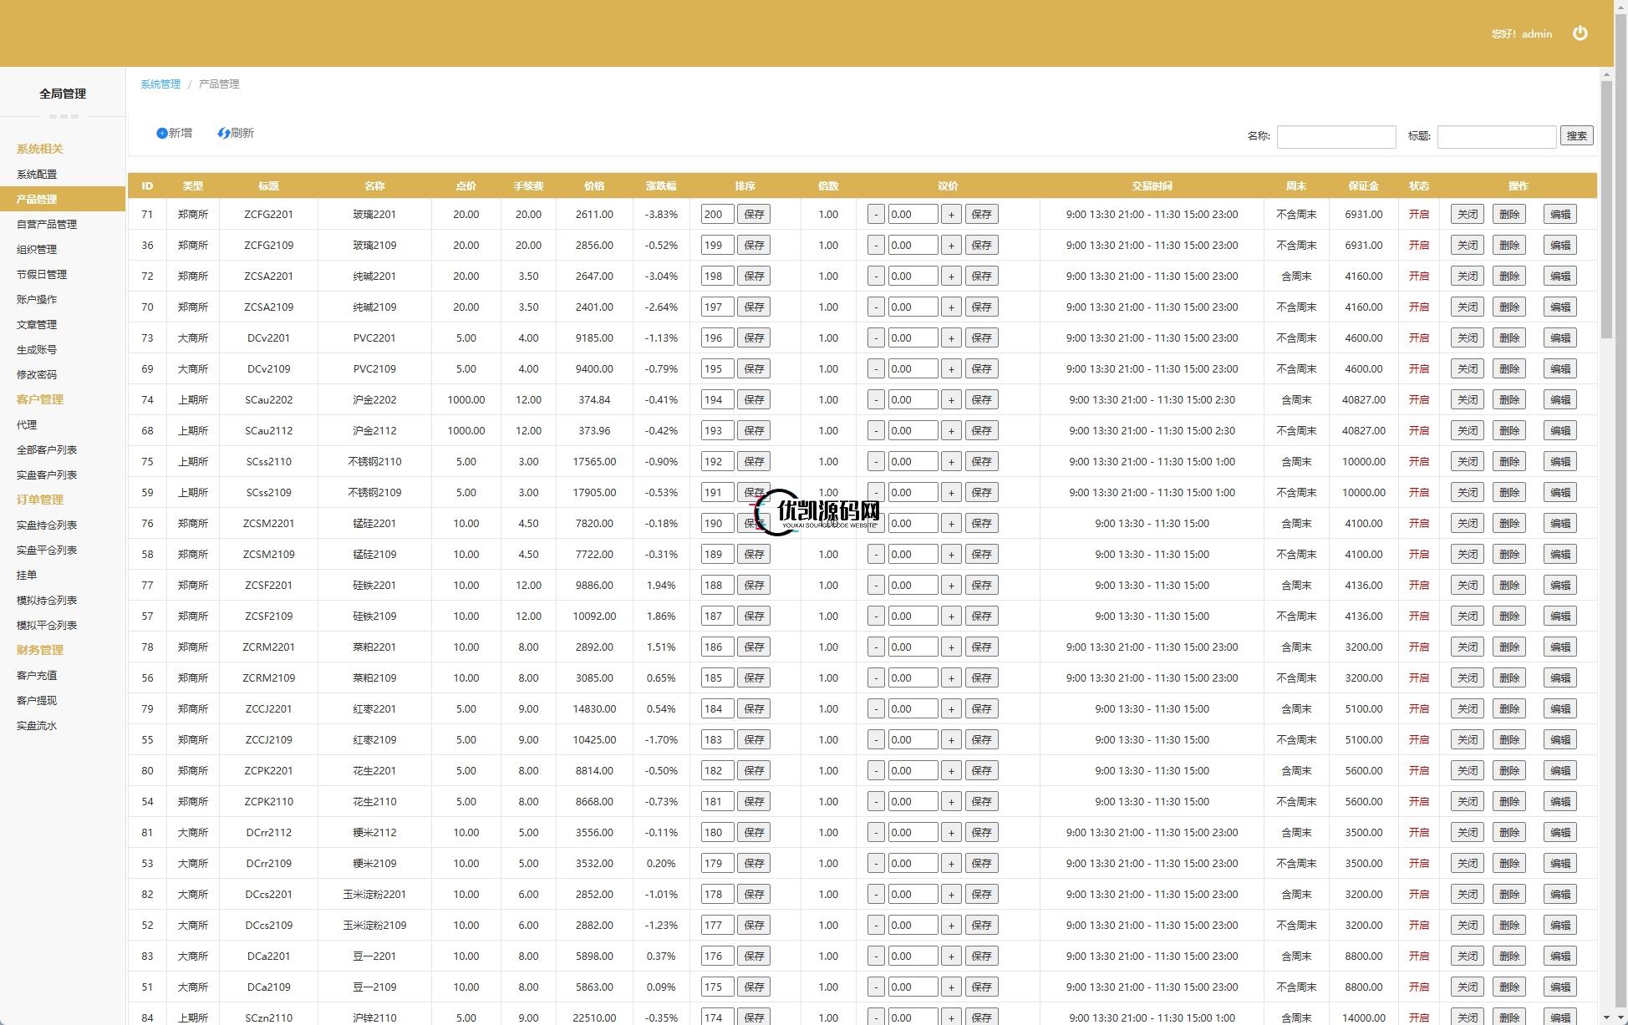Close product 玻璃2109 with 关闭 button

pos(1467,246)
